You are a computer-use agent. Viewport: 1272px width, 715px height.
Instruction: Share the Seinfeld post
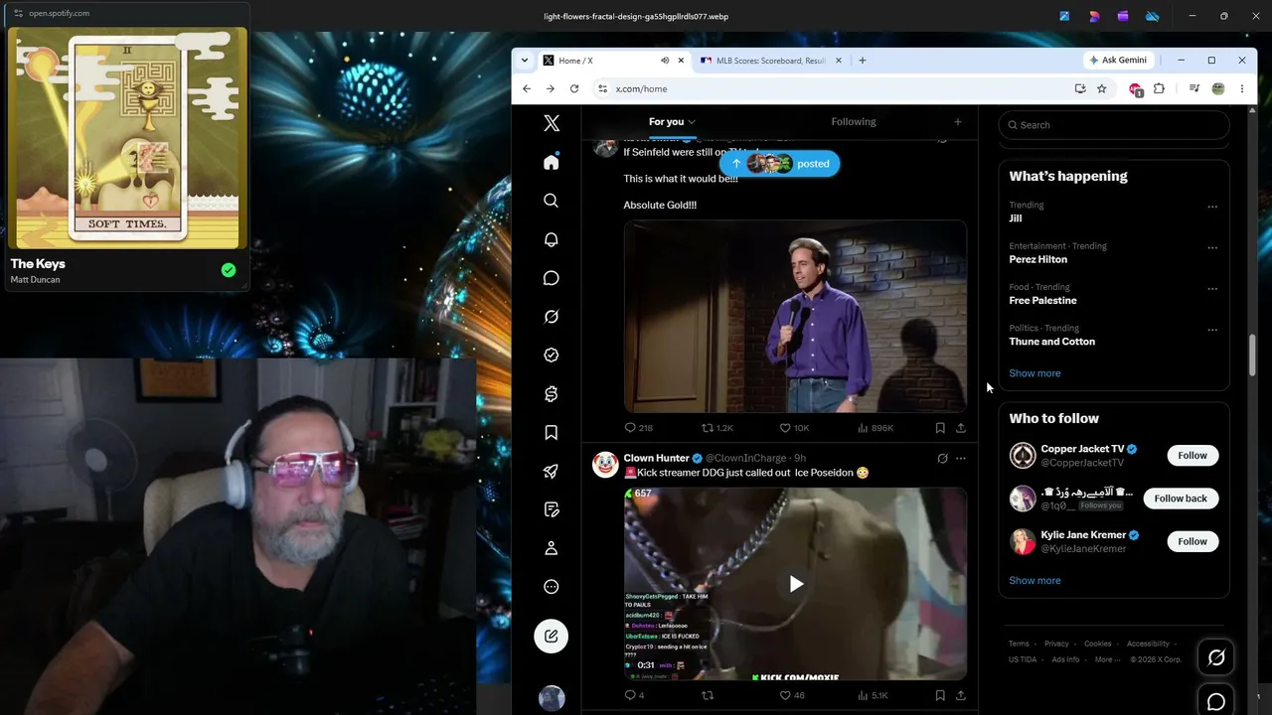(961, 428)
